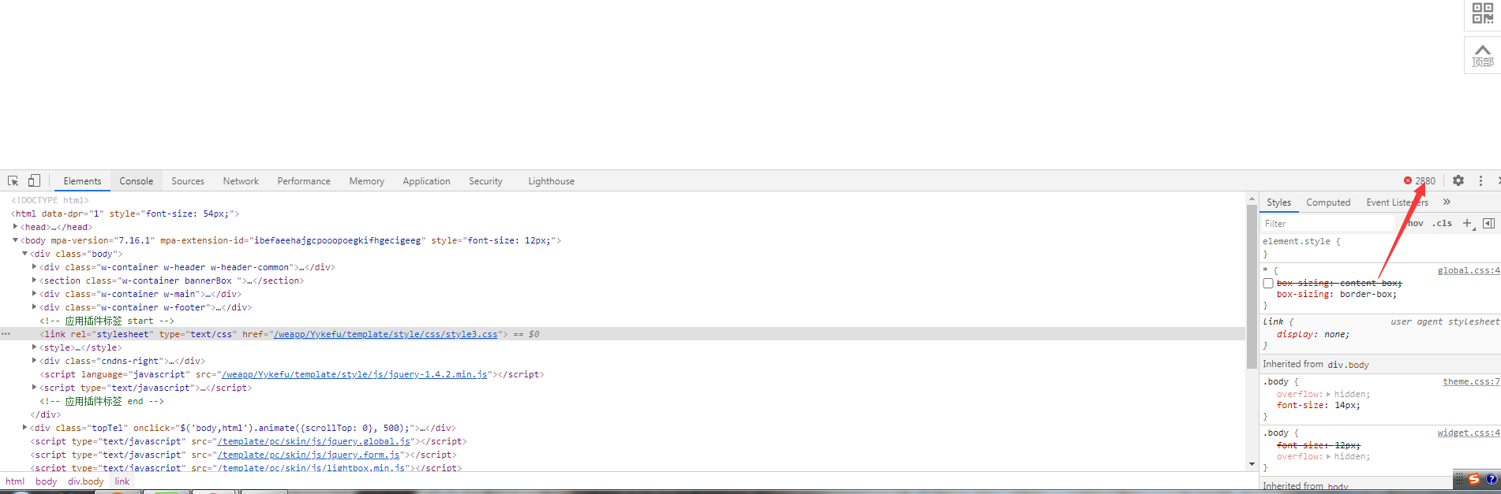Viewport: 1501px width, 494px height.
Task: Click the Styles Filter input field
Action: [1329, 224]
